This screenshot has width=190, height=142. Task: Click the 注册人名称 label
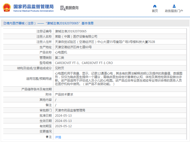coord(44,36)
